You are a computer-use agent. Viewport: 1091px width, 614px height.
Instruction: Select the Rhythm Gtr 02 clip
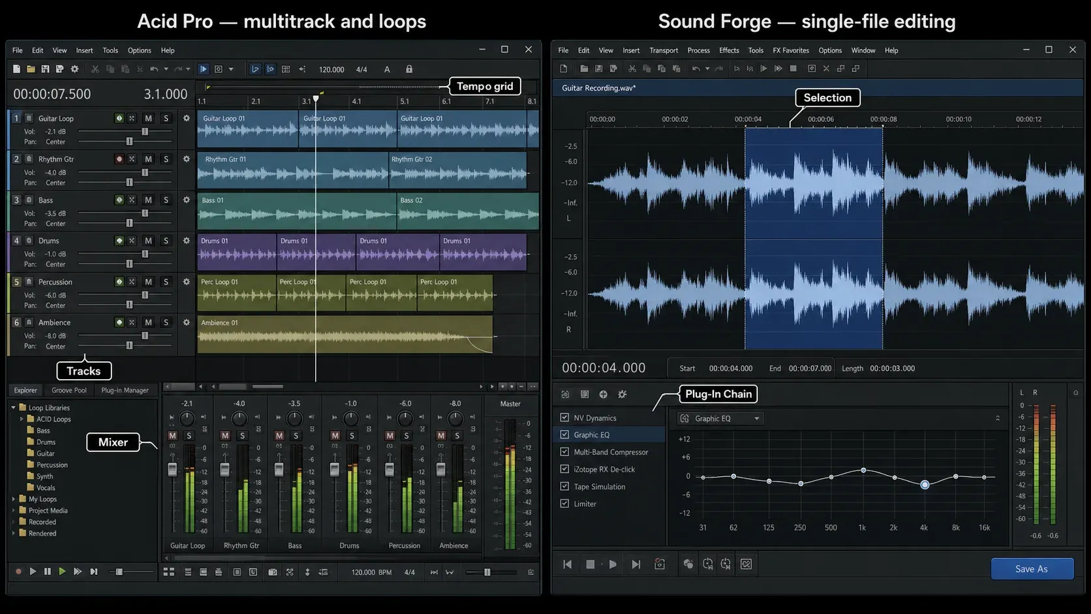(457, 170)
